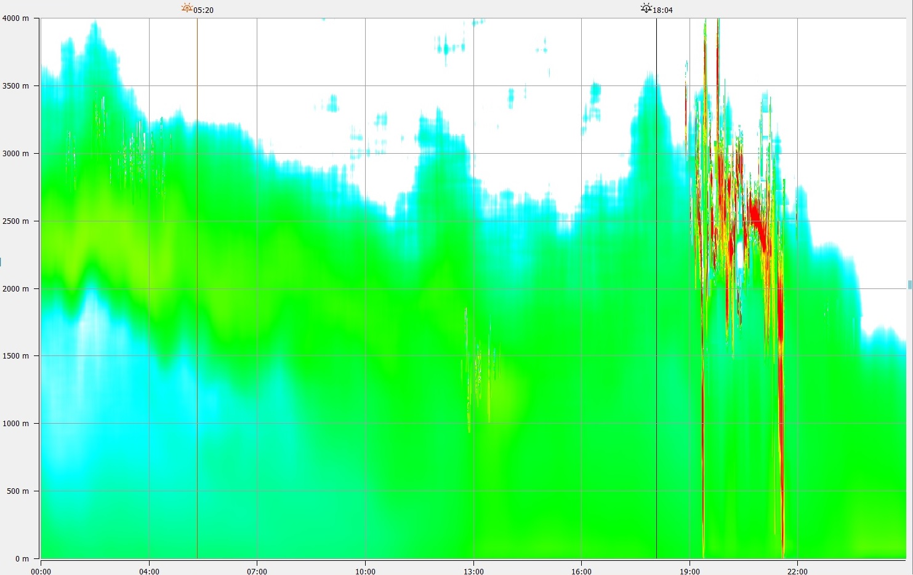
Task: Click the 0 m altitude label
Action: 22,558
